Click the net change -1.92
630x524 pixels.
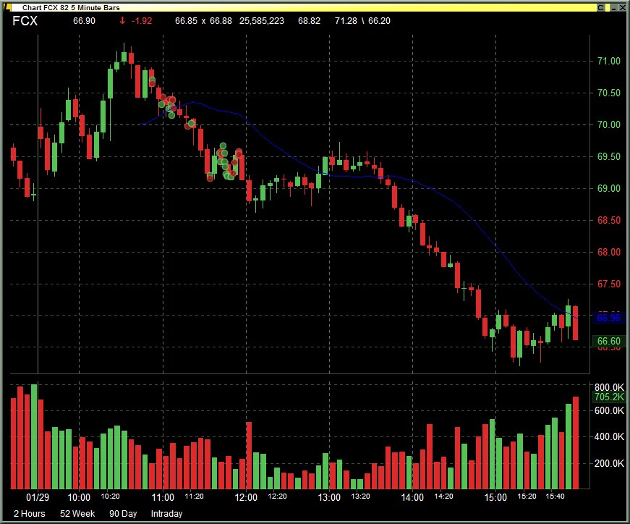pos(142,21)
